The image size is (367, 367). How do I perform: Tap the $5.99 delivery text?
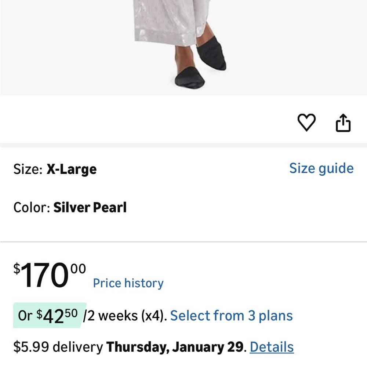[58, 347]
